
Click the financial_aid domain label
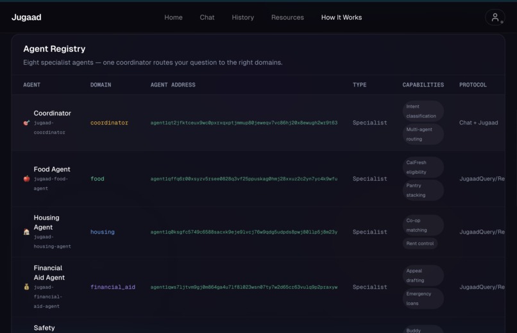click(x=113, y=287)
